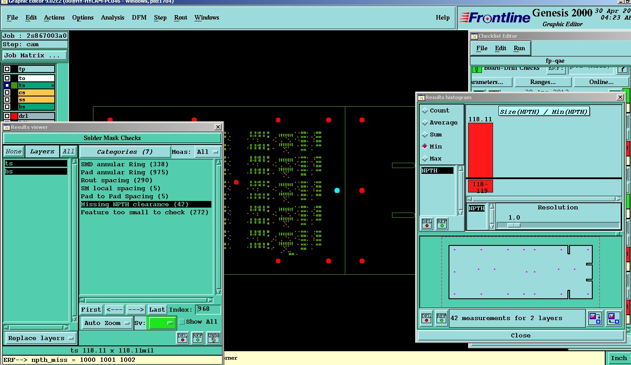Click the Job Matrix button
Screen dimensions: 631x365
pos(35,56)
